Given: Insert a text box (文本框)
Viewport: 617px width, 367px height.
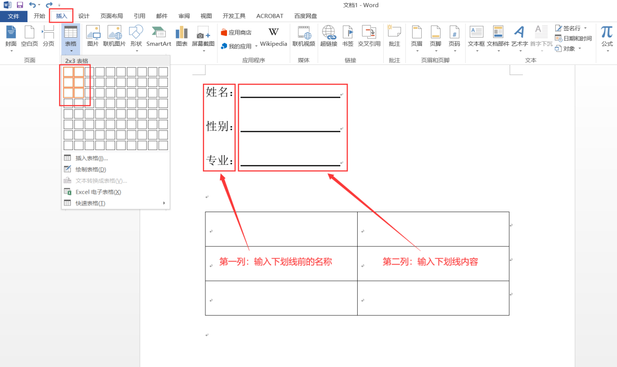Looking at the screenshot, I should click(x=476, y=38).
